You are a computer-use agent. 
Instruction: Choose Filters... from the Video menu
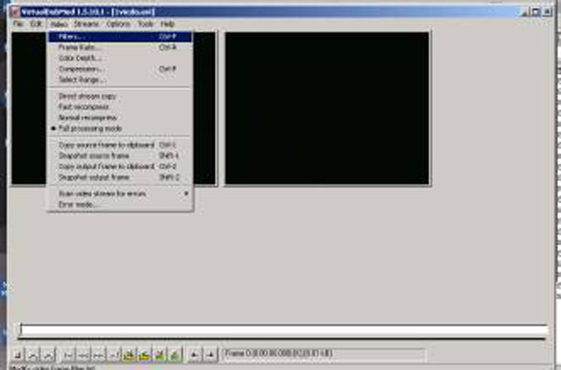coord(120,37)
